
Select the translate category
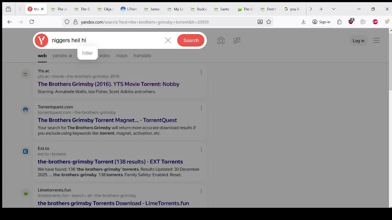(142, 56)
